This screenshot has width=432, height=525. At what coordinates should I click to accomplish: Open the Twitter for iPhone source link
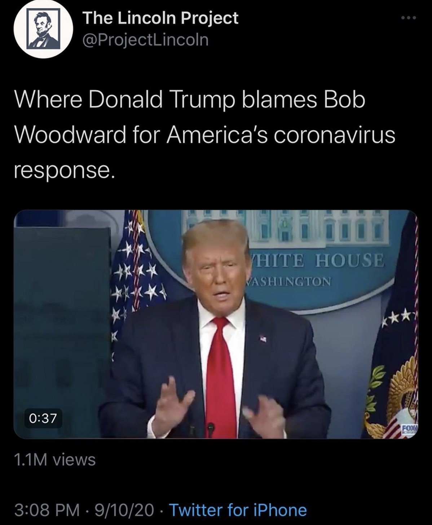(238, 509)
